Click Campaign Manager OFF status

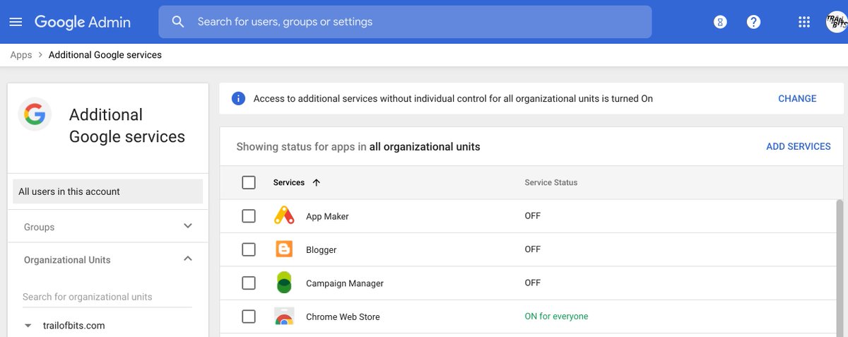pos(533,283)
